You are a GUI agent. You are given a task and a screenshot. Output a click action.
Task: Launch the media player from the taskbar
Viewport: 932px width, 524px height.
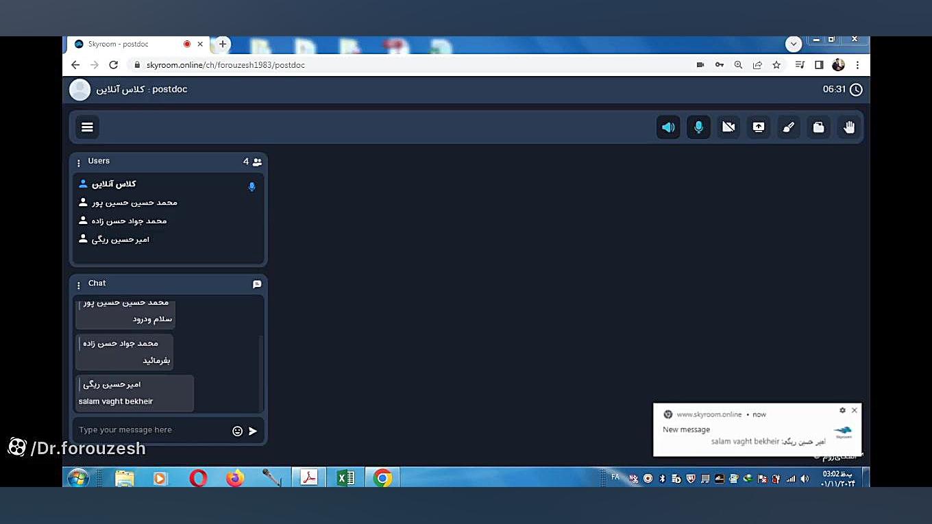[160, 477]
